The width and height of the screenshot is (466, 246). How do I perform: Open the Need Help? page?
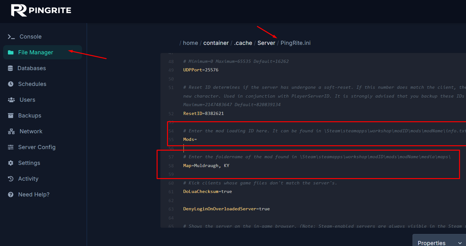click(34, 195)
